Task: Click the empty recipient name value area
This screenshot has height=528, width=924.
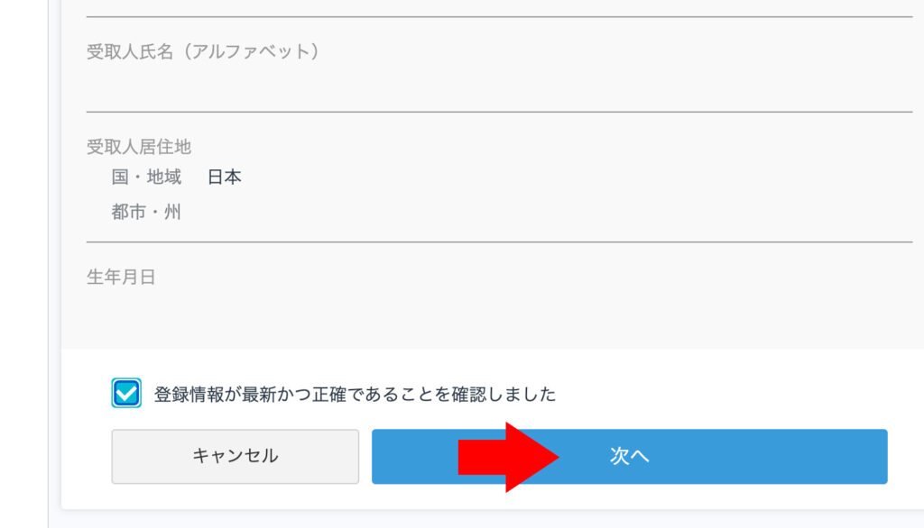Action: coord(499,86)
